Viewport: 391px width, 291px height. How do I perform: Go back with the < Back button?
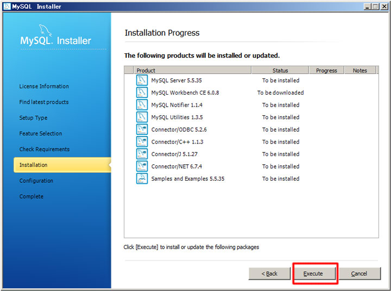(269, 274)
